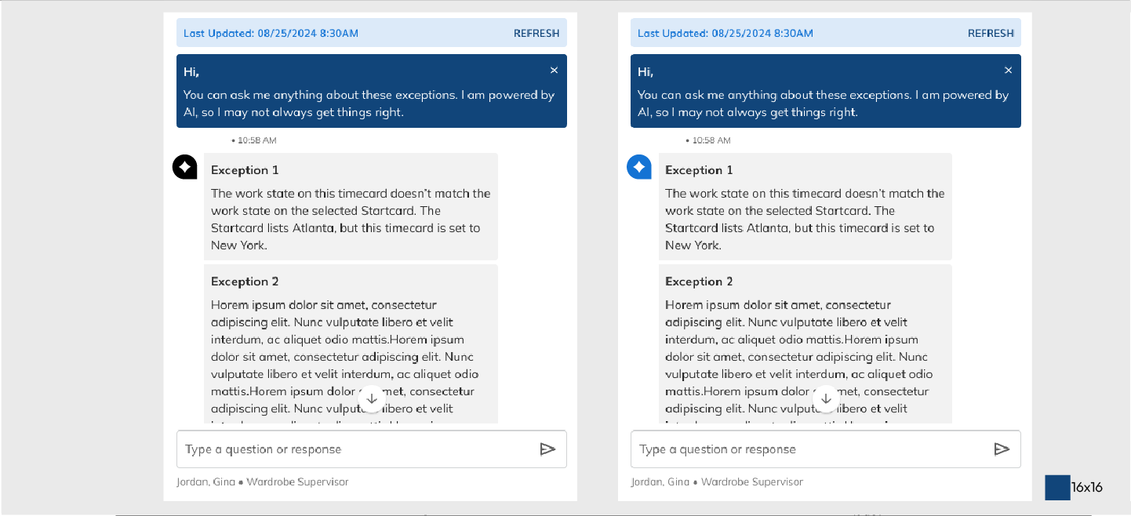
Task: Click the 10:58 AM timestamp in right panel
Action: (711, 140)
